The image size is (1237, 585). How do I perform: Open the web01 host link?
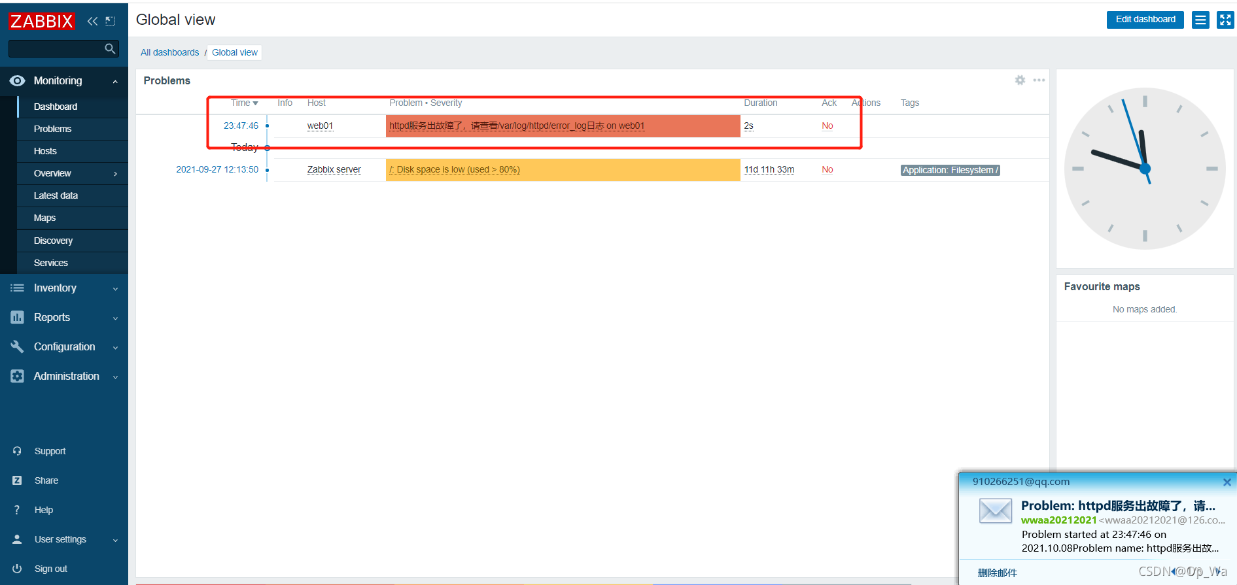click(x=320, y=125)
